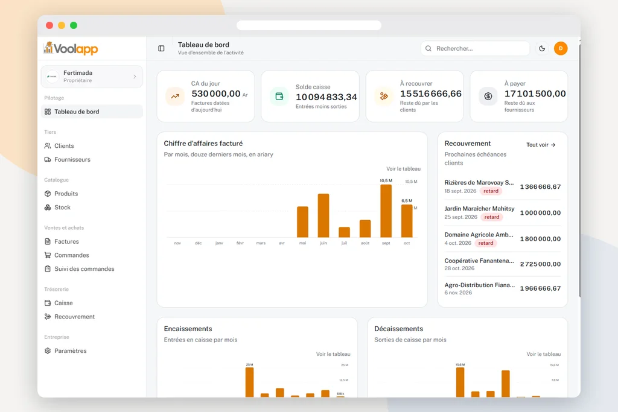Click the Tout voir arrow icon
618x412 pixels.
tap(553, 145)
